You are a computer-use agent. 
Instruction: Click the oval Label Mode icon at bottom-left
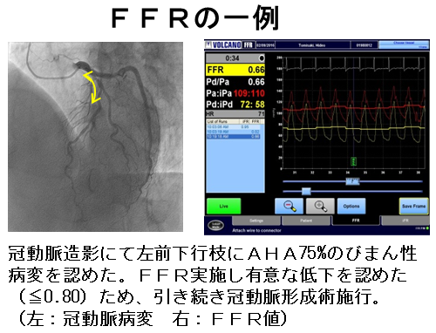tap(216, 225)
